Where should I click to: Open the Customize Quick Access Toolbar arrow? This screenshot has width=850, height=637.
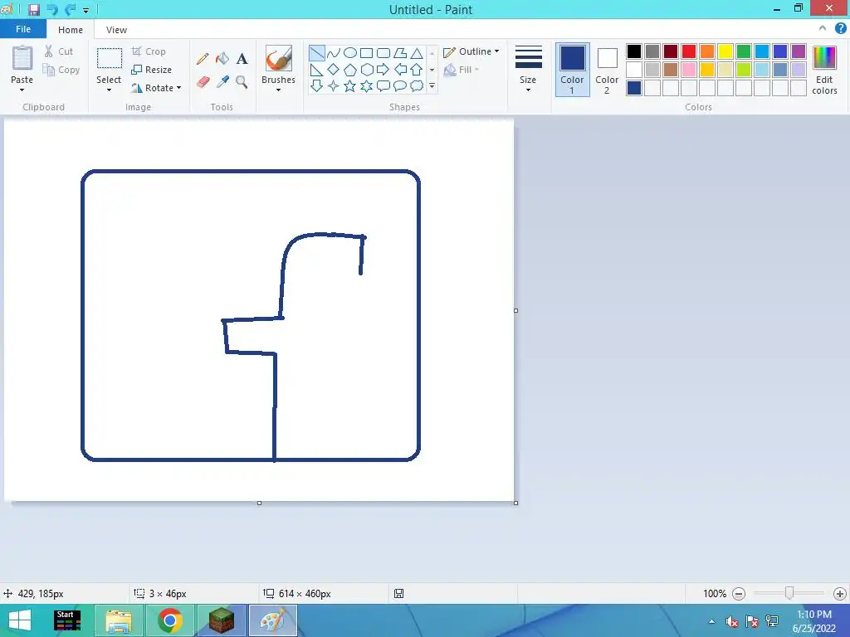[x=85, y=10]
